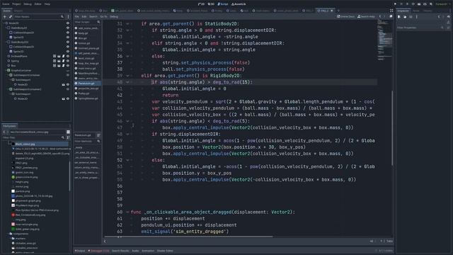Collapse the first SubViewportContainer node
The image size is (453, 255).
pyautogui.click(x=8, y=75)
